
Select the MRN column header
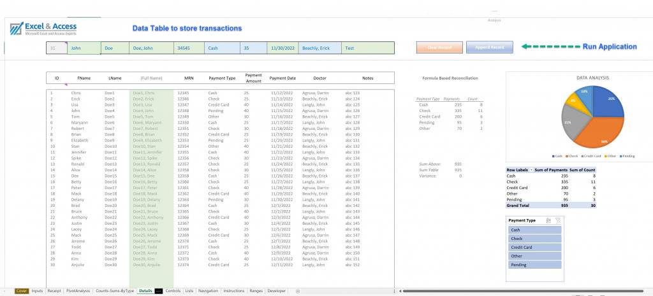click(x=188, y=78)
